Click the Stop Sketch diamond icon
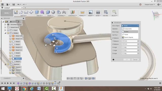This screenshot has height=91, width=162. point(31,12)
